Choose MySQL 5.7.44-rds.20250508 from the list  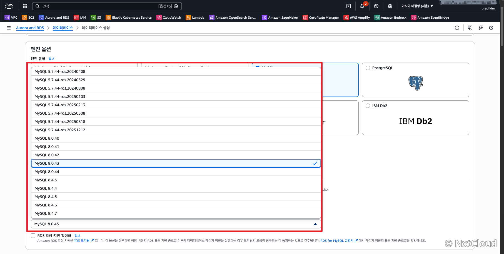pyautogui.click(x=176, y=113)
